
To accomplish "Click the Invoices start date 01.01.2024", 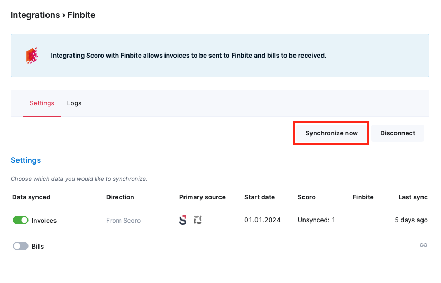I will coord(262,220).
